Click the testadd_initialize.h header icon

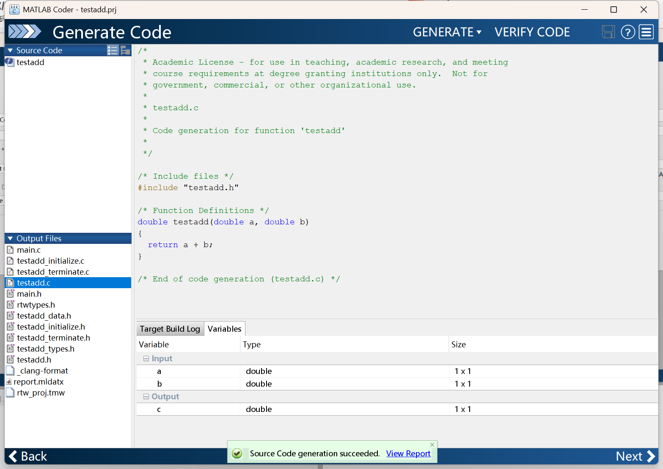point(11,327)
